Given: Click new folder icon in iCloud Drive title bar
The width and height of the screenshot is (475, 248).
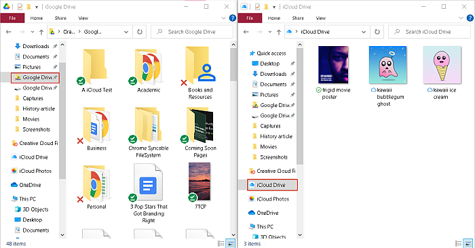Looking at the screenshot, I should (266, 7).
